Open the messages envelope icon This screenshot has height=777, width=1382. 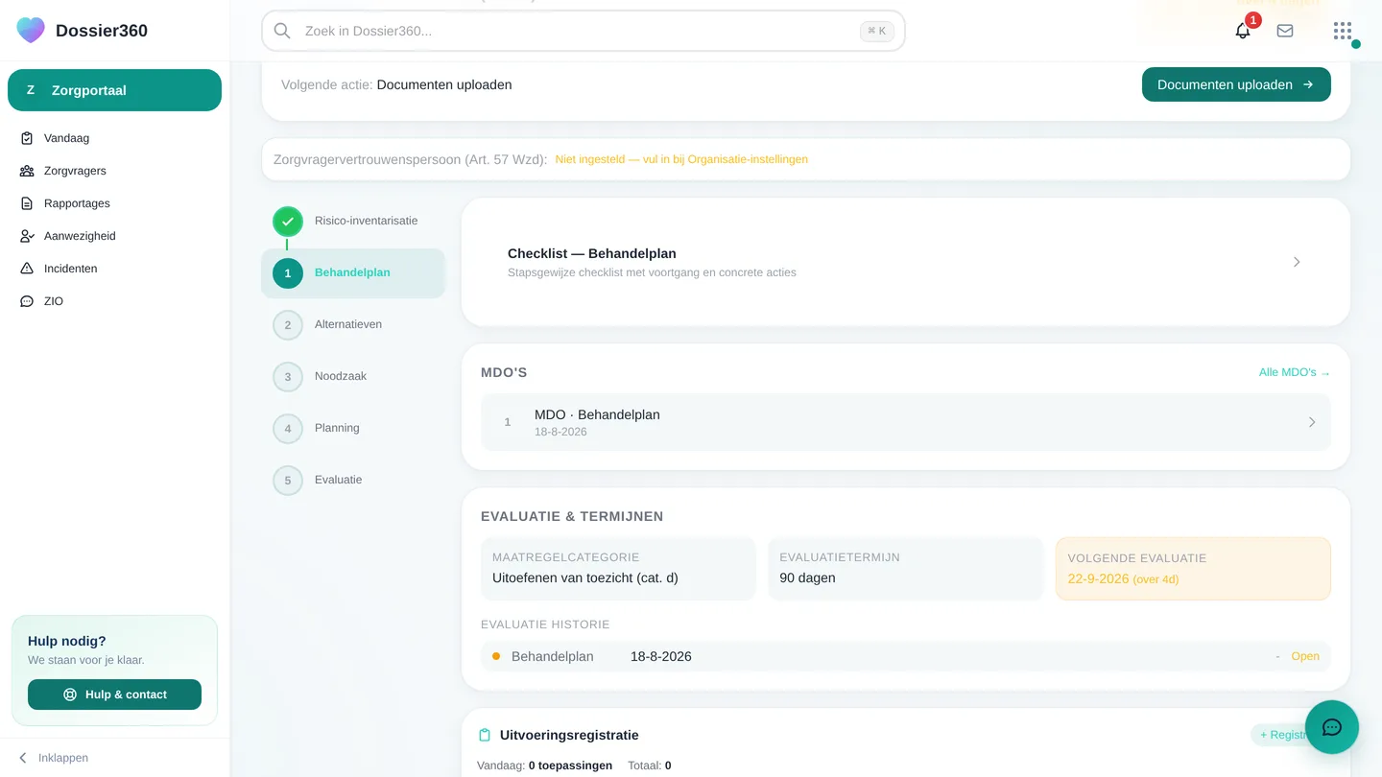coord(1285,31)
